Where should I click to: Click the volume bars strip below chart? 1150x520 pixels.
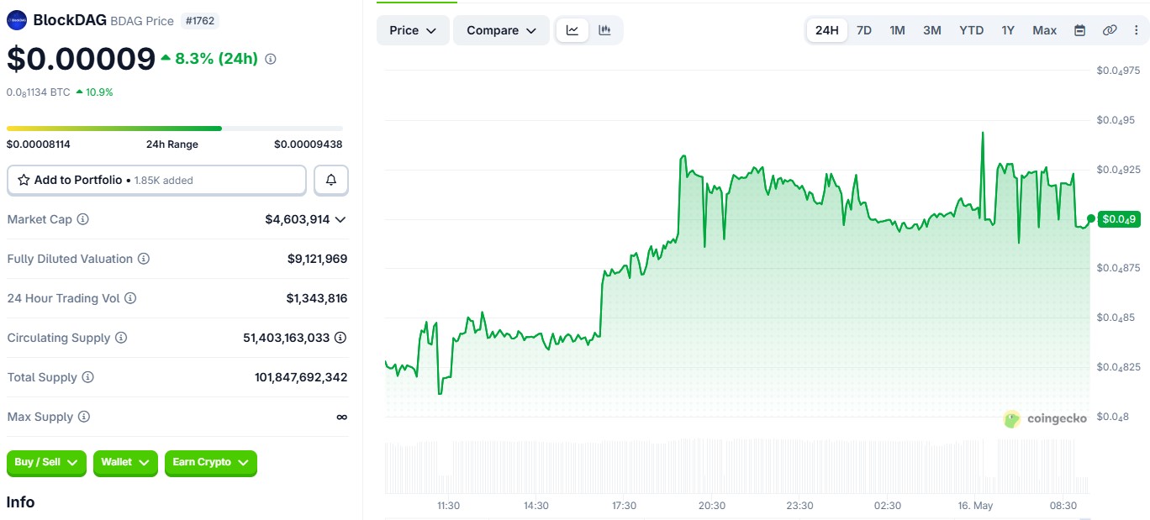[x=737, y=467]
